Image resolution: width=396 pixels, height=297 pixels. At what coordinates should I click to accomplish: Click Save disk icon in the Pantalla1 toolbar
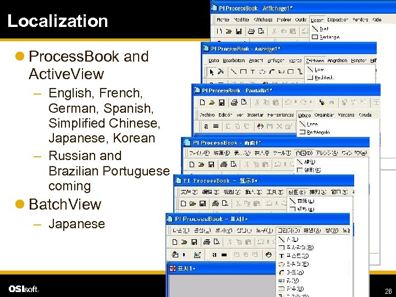pyautogui.click(x=222, y=102)
